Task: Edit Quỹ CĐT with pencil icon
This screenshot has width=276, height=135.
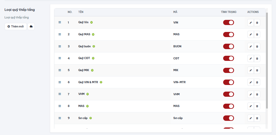Action: [251, 58]
